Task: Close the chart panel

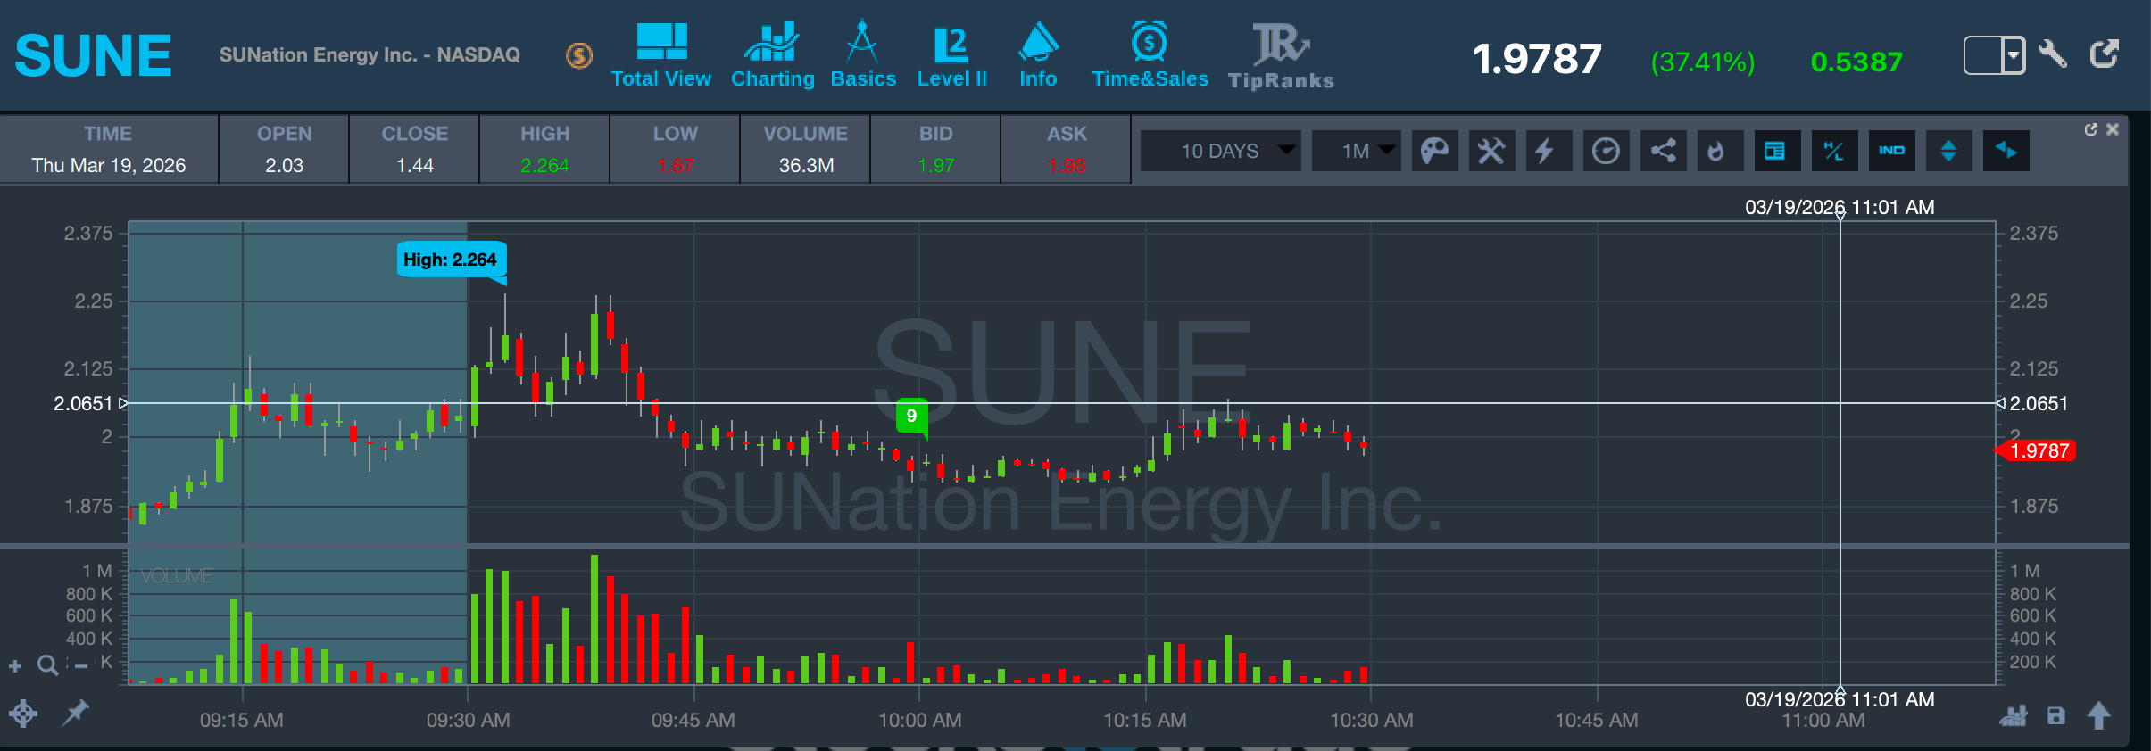Action: (2113, 129)
